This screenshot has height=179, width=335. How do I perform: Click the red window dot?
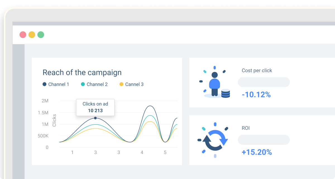23,35
